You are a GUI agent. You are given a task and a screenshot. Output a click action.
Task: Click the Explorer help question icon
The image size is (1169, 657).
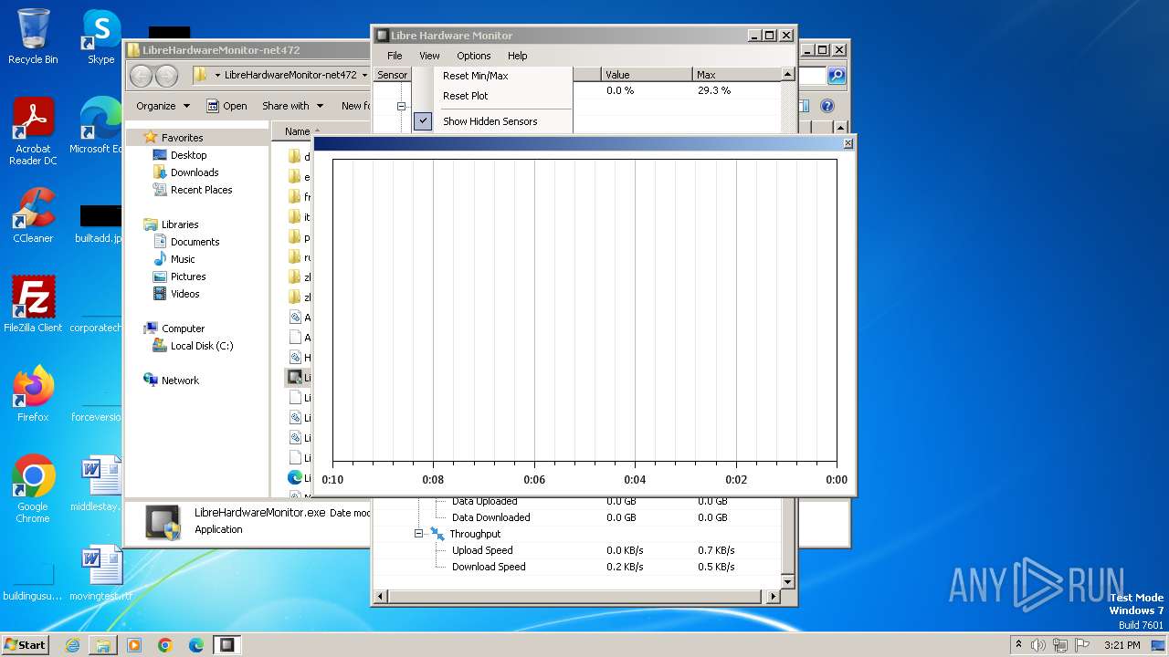[x=827, y=106]
